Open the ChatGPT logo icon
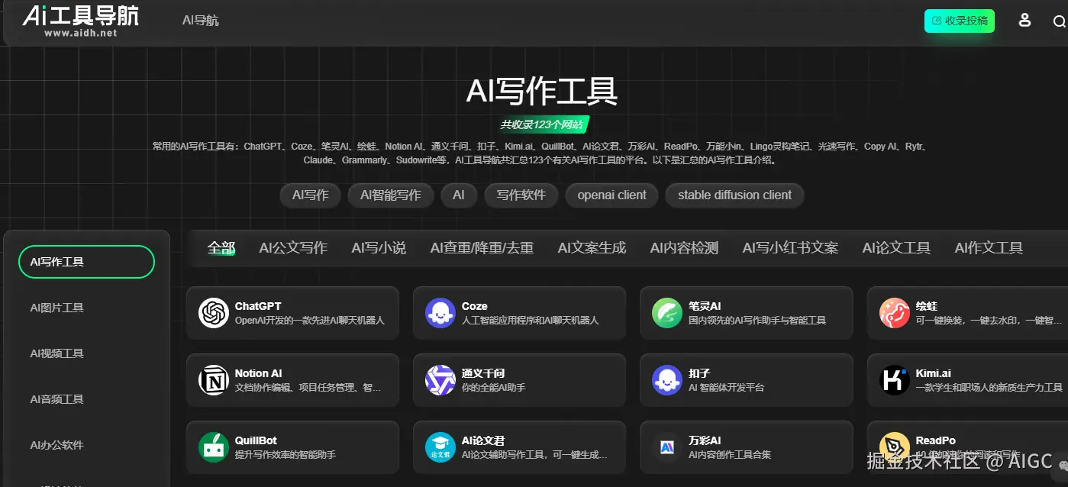 click(214, 313)
